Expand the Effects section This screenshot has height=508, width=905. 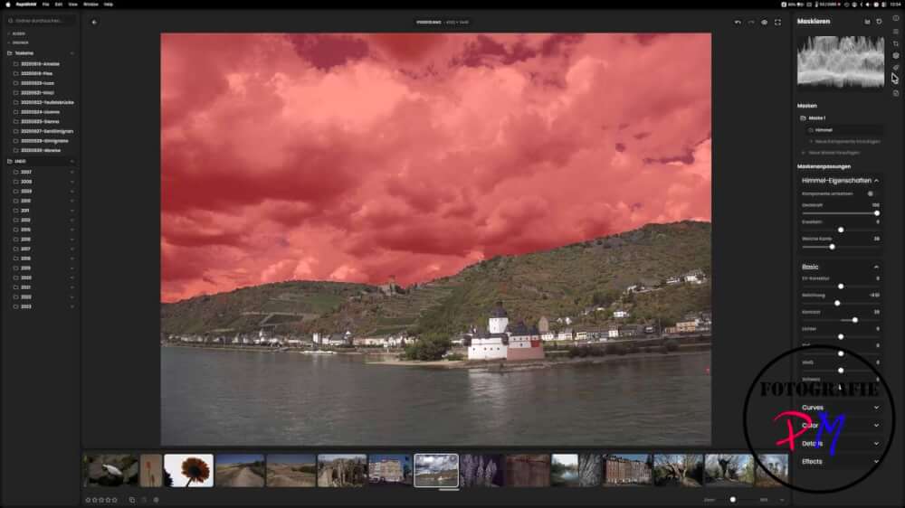point(876,461)
